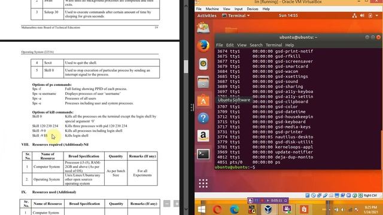Open Rhythmbox music player in dock
The image size is (383, 215).
tap(203, 64)
